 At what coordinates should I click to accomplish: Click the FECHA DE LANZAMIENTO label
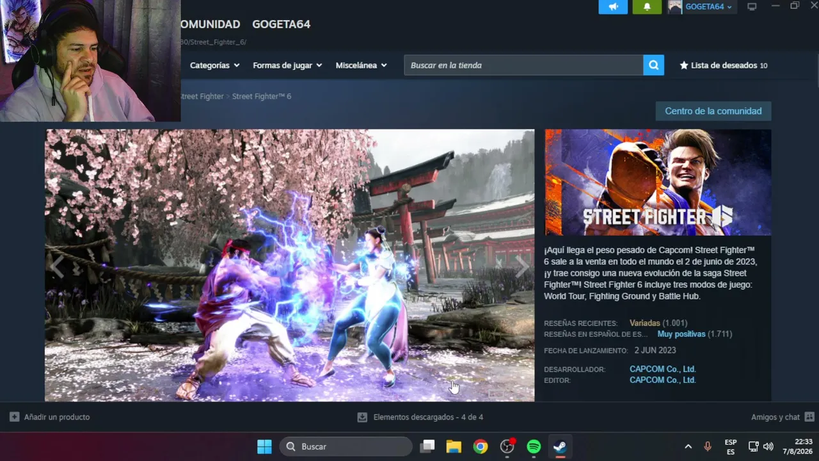pyautogui.click(x=586, y=351)
